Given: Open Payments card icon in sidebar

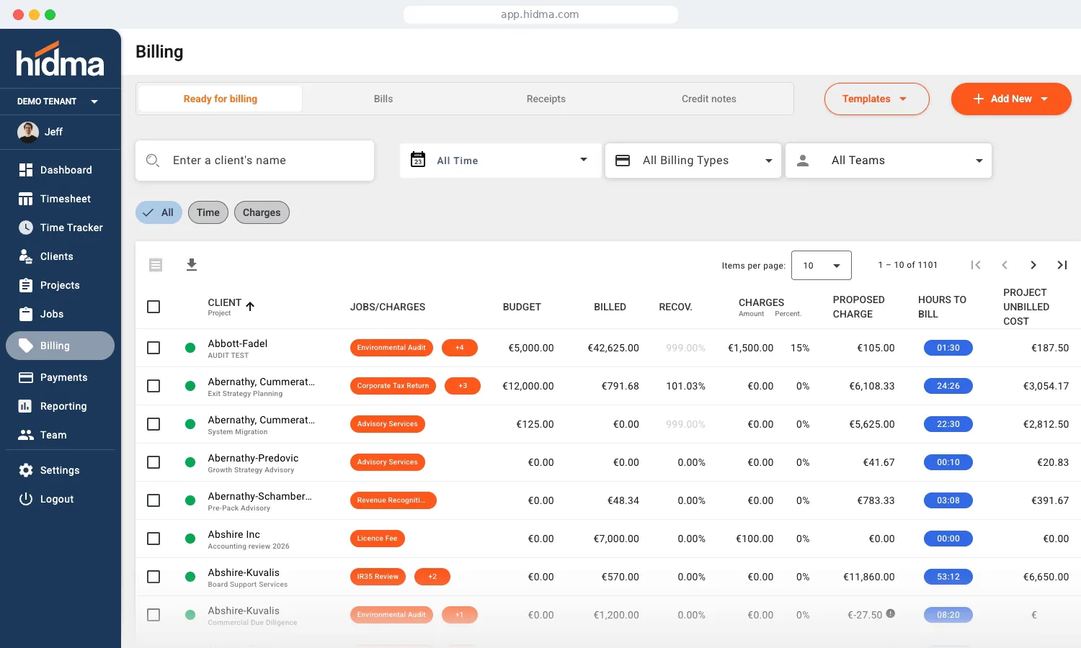Looking at the screenshot, I should point(26,377).
